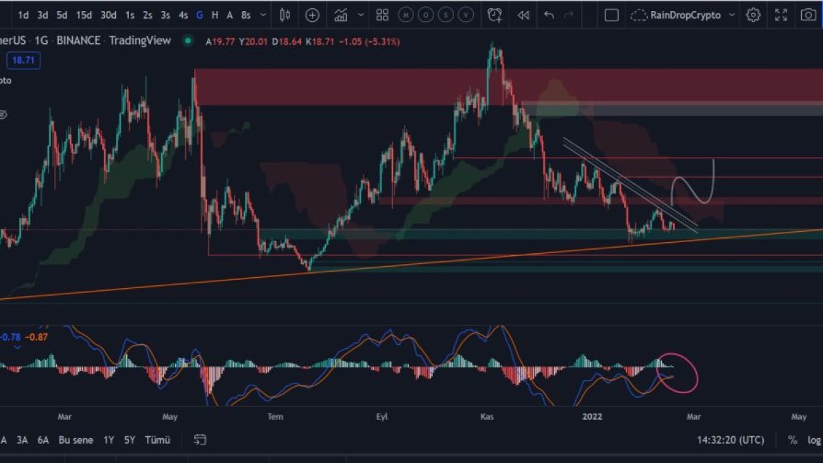Click the compare or add symbol plus icon

312,14
